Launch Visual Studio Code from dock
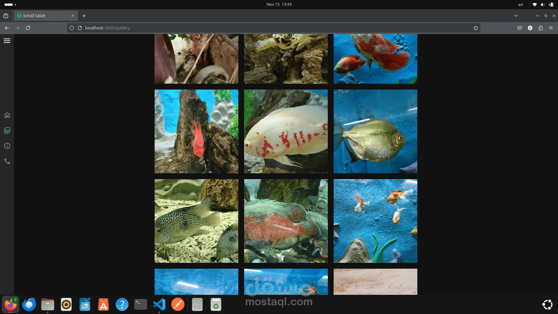The image size is (558, 314). [x=159, y=304]
